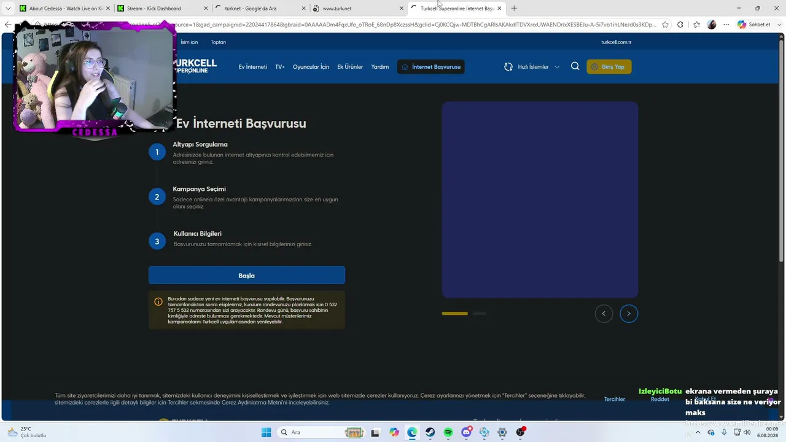This screenshot has height=442, width=786.
Task: Open the Ek Ürünler menu
Action: pos(350,67)
